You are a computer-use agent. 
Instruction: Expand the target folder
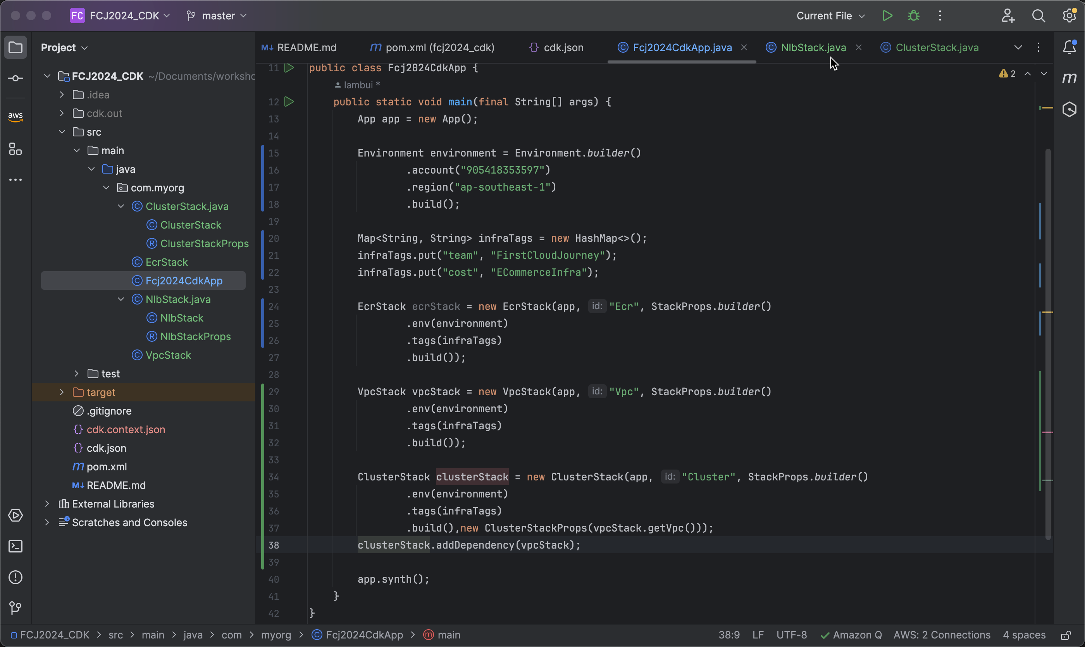pyautogui.click(x=62, y=392)
